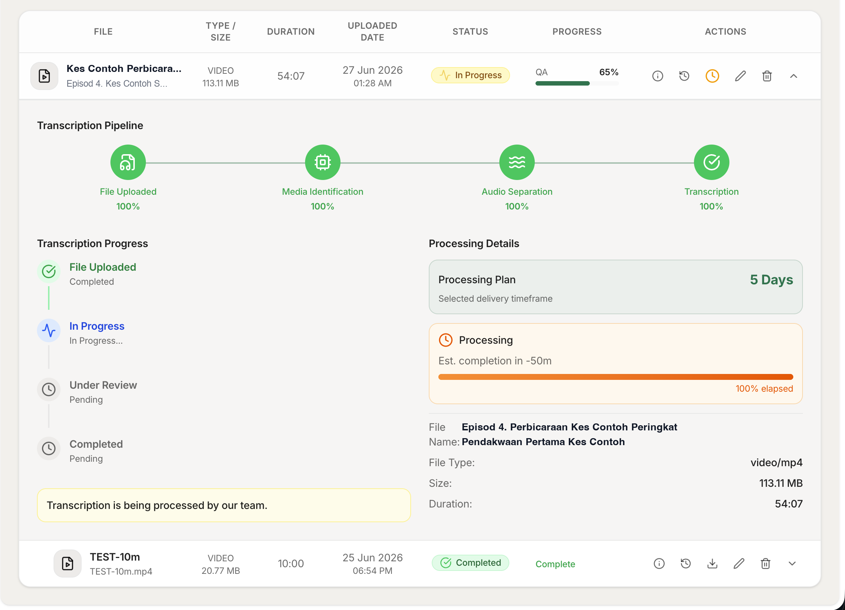This screenshot has height=610, width=845.
Task: Sort by the DURATION column header
Action: 291,32
